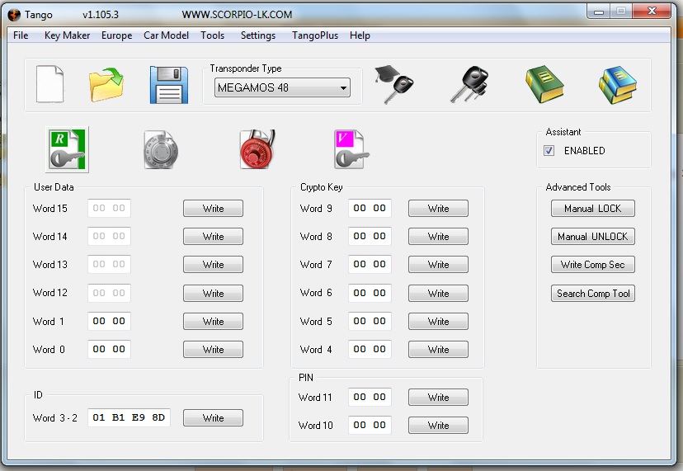Image resolution: width=683 pixels, height=471 pixels.
Task: Click the green R key read icon
Action: coord(67,149)
